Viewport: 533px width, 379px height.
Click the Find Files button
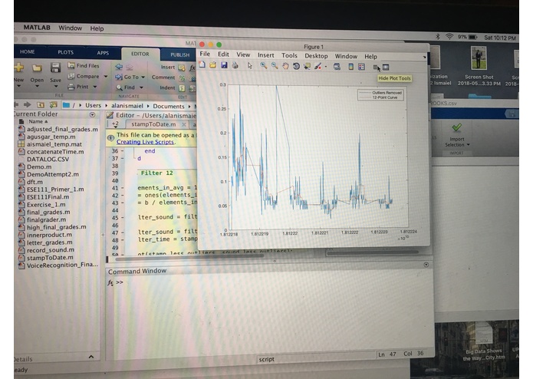[84, 66]
